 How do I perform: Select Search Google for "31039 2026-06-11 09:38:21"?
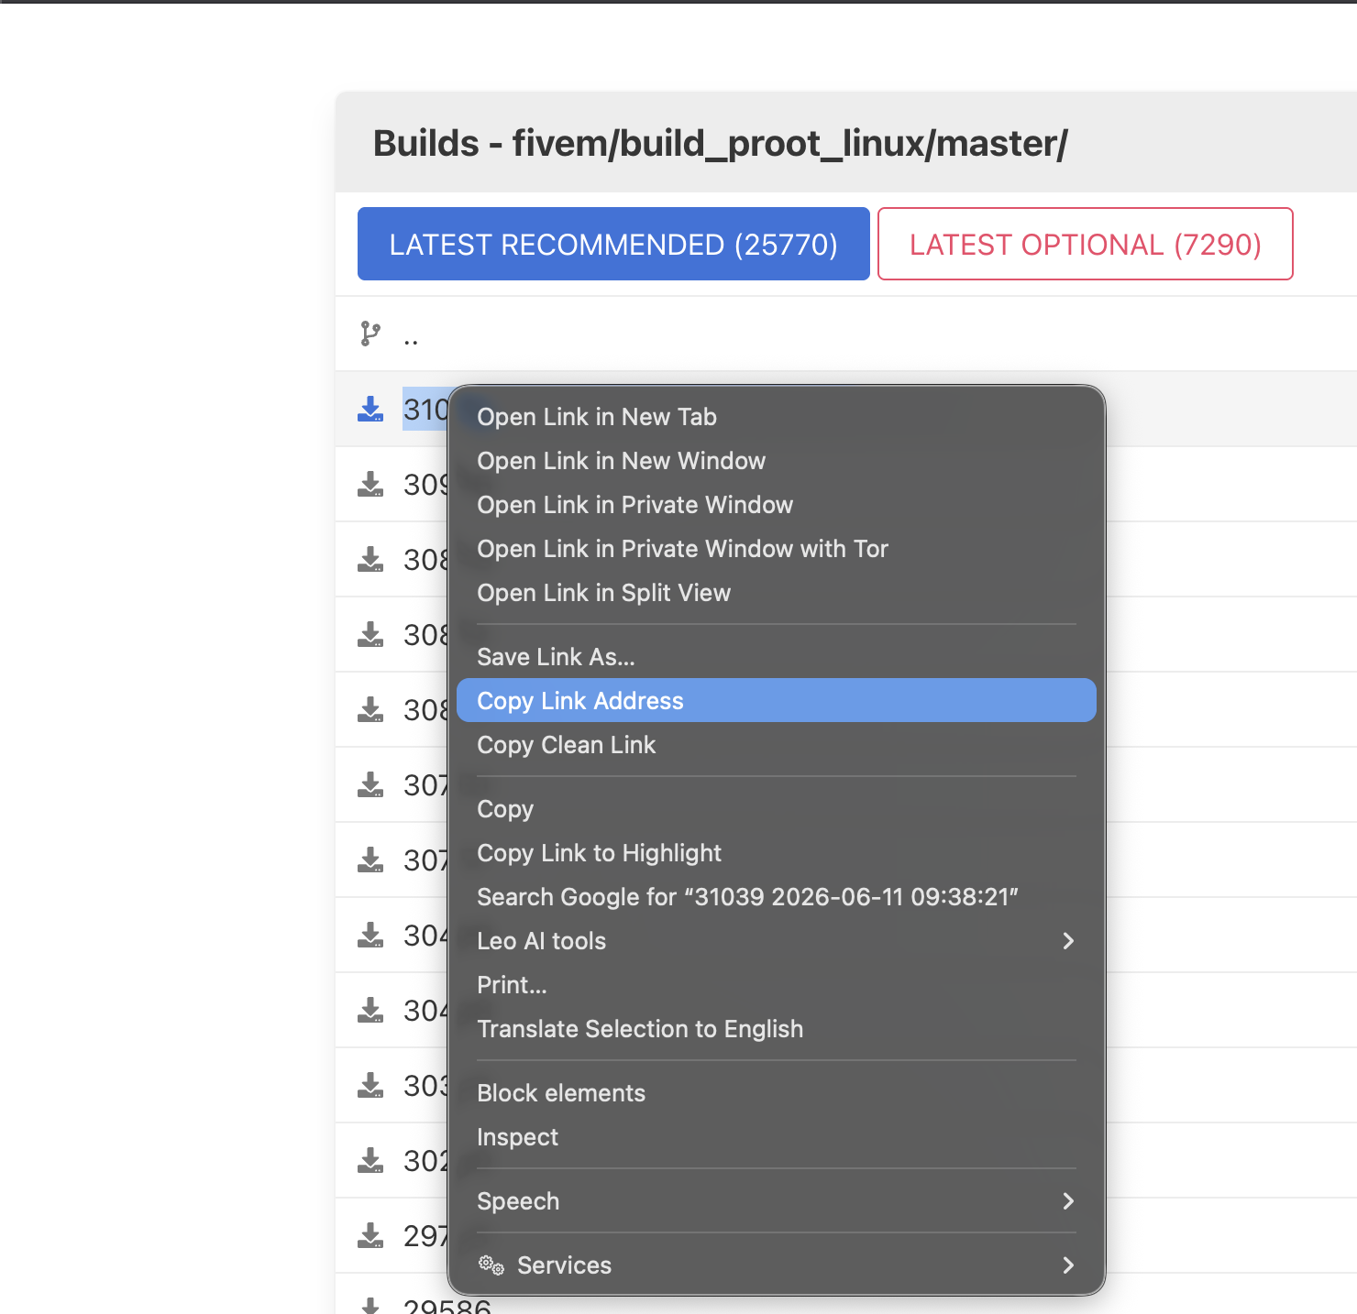[776, 897]
